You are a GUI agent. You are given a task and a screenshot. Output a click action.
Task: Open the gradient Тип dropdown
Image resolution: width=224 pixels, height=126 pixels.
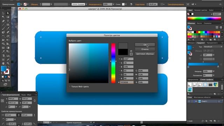[213, 47]
